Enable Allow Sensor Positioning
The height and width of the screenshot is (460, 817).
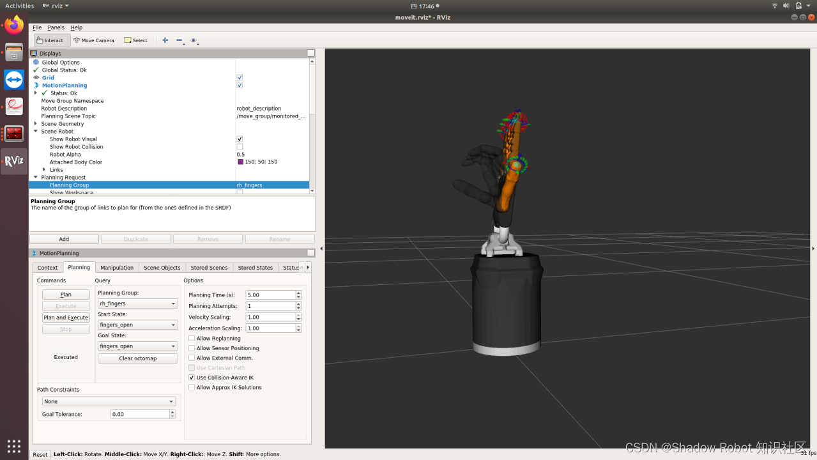(x=192, y=348)
